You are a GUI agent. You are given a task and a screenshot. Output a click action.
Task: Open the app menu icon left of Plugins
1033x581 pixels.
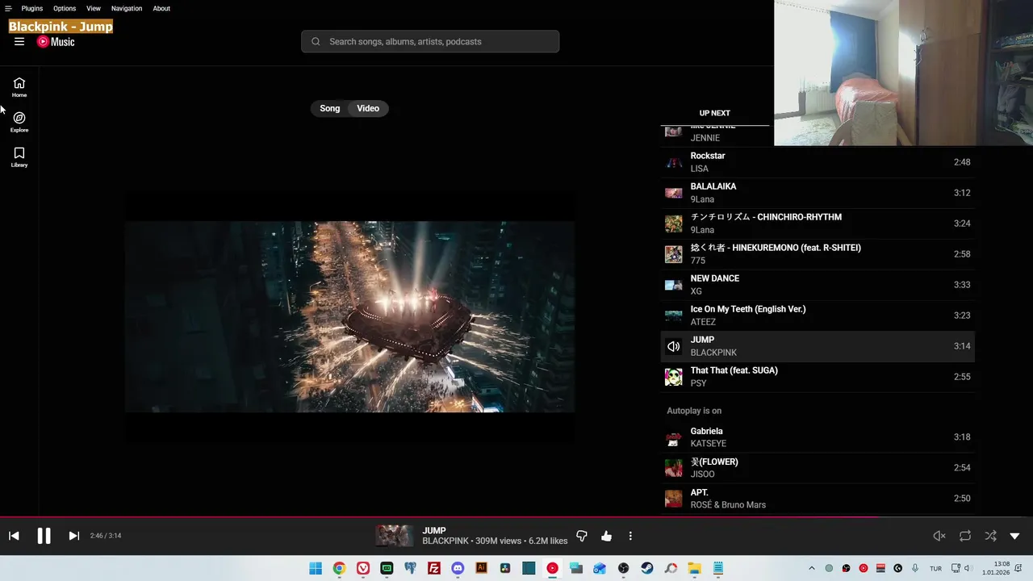tap(8, 8)
